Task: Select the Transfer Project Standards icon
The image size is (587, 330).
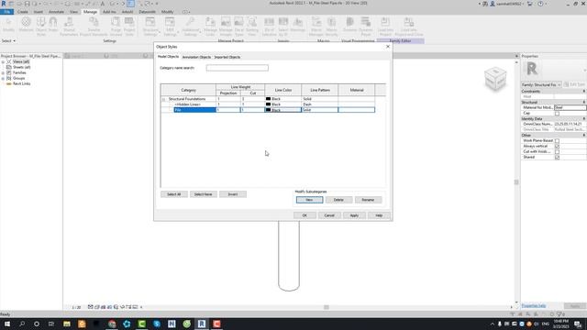Action: click(94, 26)
